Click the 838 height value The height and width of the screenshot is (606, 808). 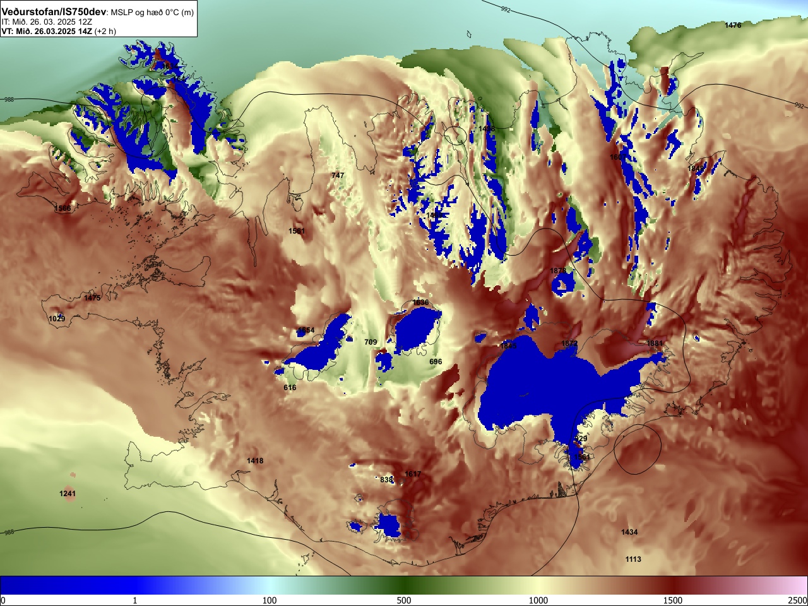(x=386, y=480)
